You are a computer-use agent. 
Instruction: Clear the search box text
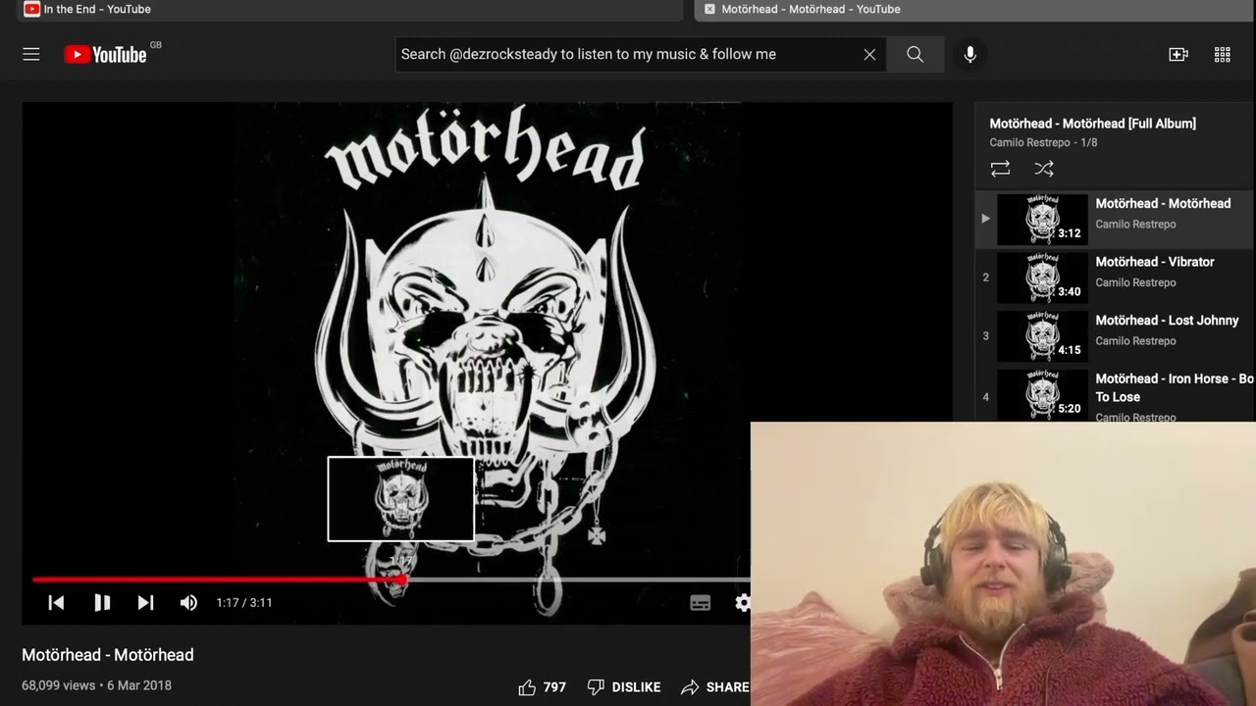pos(869,55)
